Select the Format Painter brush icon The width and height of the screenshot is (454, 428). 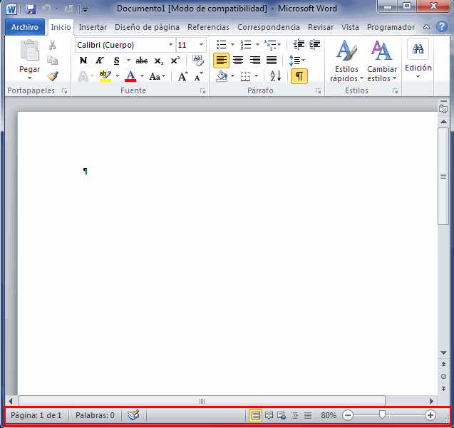[x=53, y=76]
